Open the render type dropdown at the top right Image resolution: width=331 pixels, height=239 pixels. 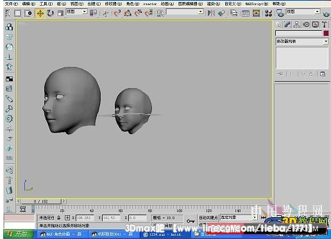pyautogui.click(x=303, y=12)
